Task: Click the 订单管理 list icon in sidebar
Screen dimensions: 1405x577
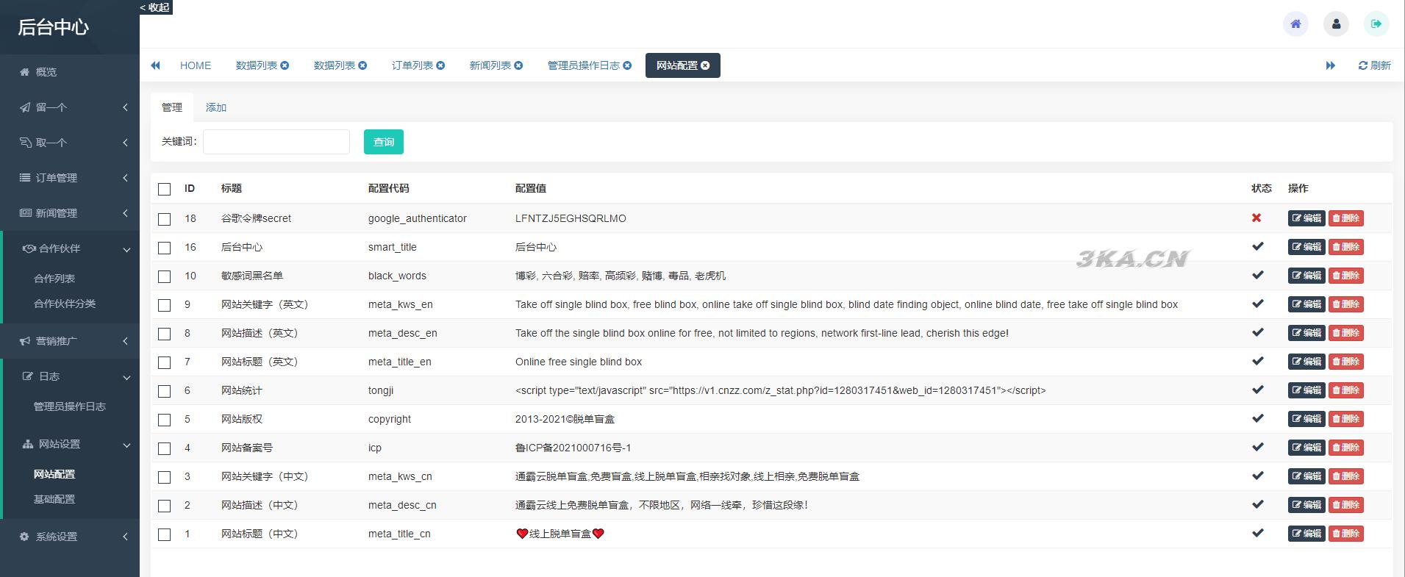Action: tap(25, 178)
